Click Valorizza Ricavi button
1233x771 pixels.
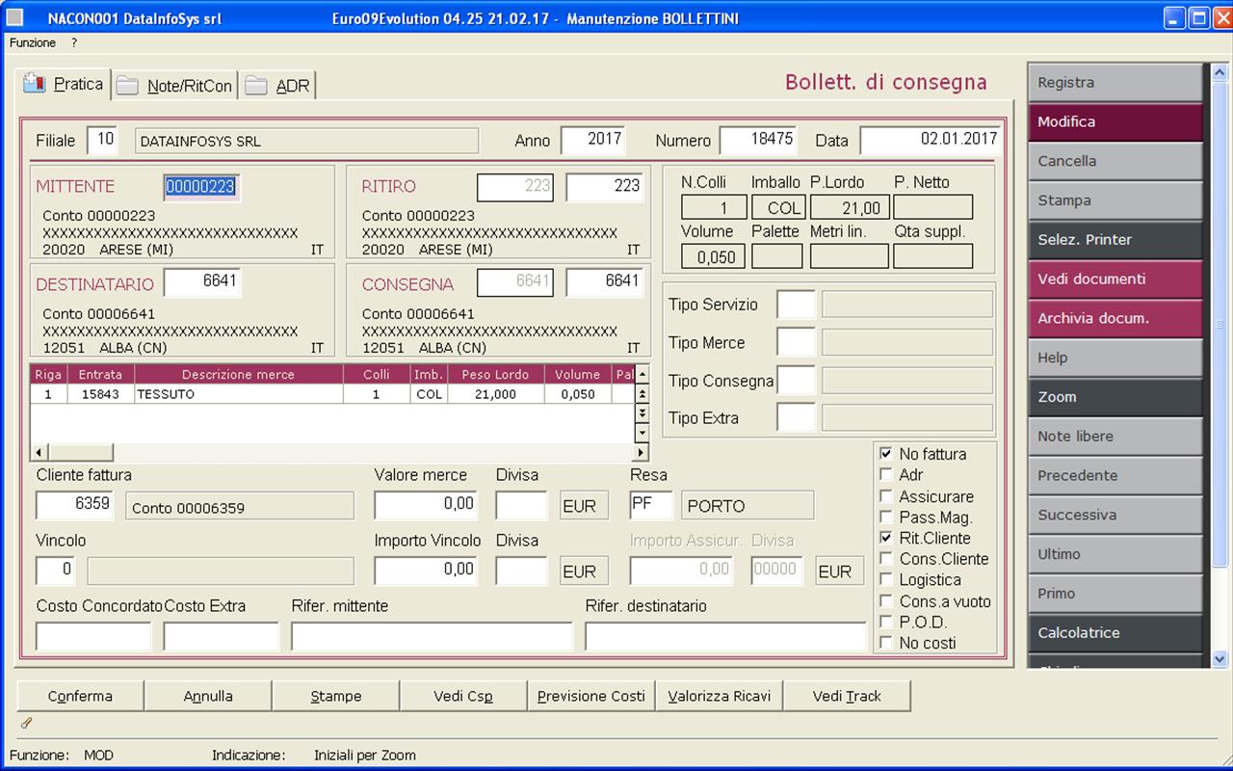tap(720, 696)
